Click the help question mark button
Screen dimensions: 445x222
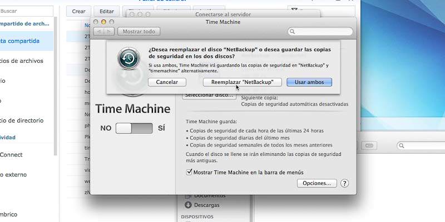tap(344, 183)
